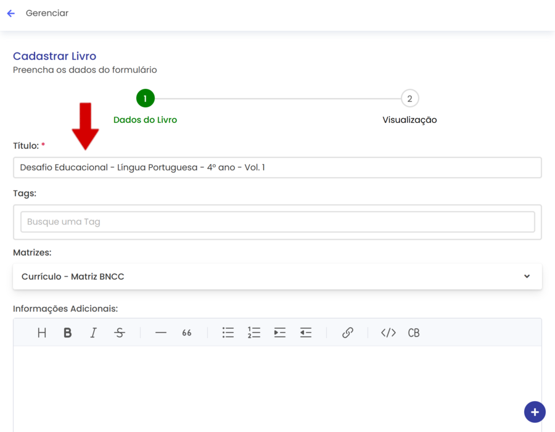
Task: Click the Título input field
Action: click(x=277, y=167)
